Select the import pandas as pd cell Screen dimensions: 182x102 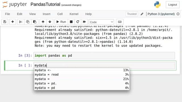(104, 56)
